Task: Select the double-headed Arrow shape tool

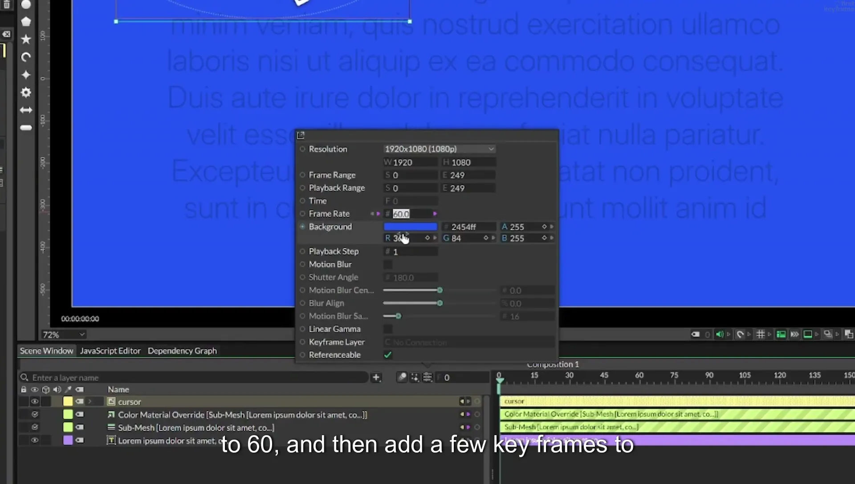Action: click(x=26, y=110)
